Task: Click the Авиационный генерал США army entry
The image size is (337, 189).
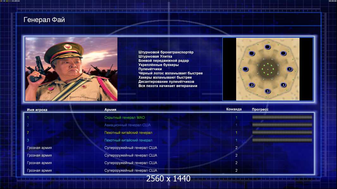Action: click(x=127, y=125)
